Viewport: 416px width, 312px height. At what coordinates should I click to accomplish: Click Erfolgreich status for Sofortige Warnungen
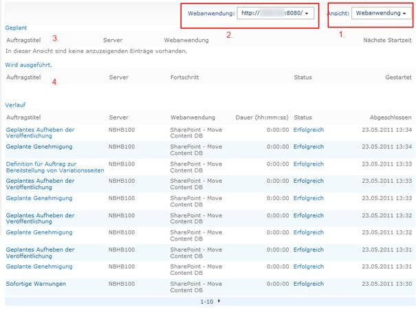click(x=308, y=284)
